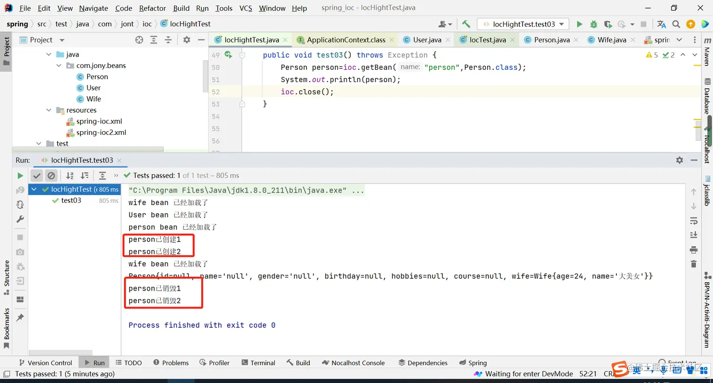Open the Structure tool window
The height and width of the screenshot is (383, 713).
[x=7, y=277]
